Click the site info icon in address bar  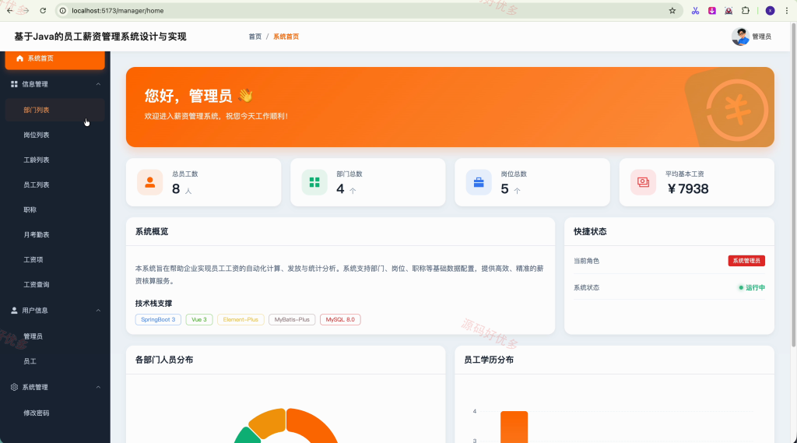click(63, 10)
